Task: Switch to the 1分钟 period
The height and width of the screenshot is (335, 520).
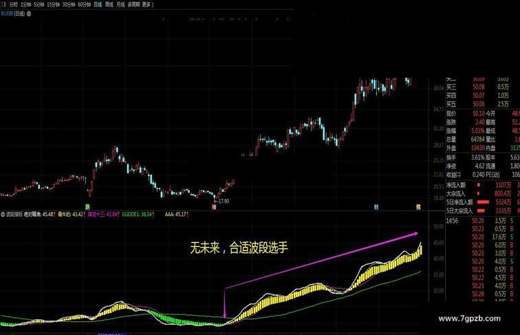Action: [x=26, y=5]
